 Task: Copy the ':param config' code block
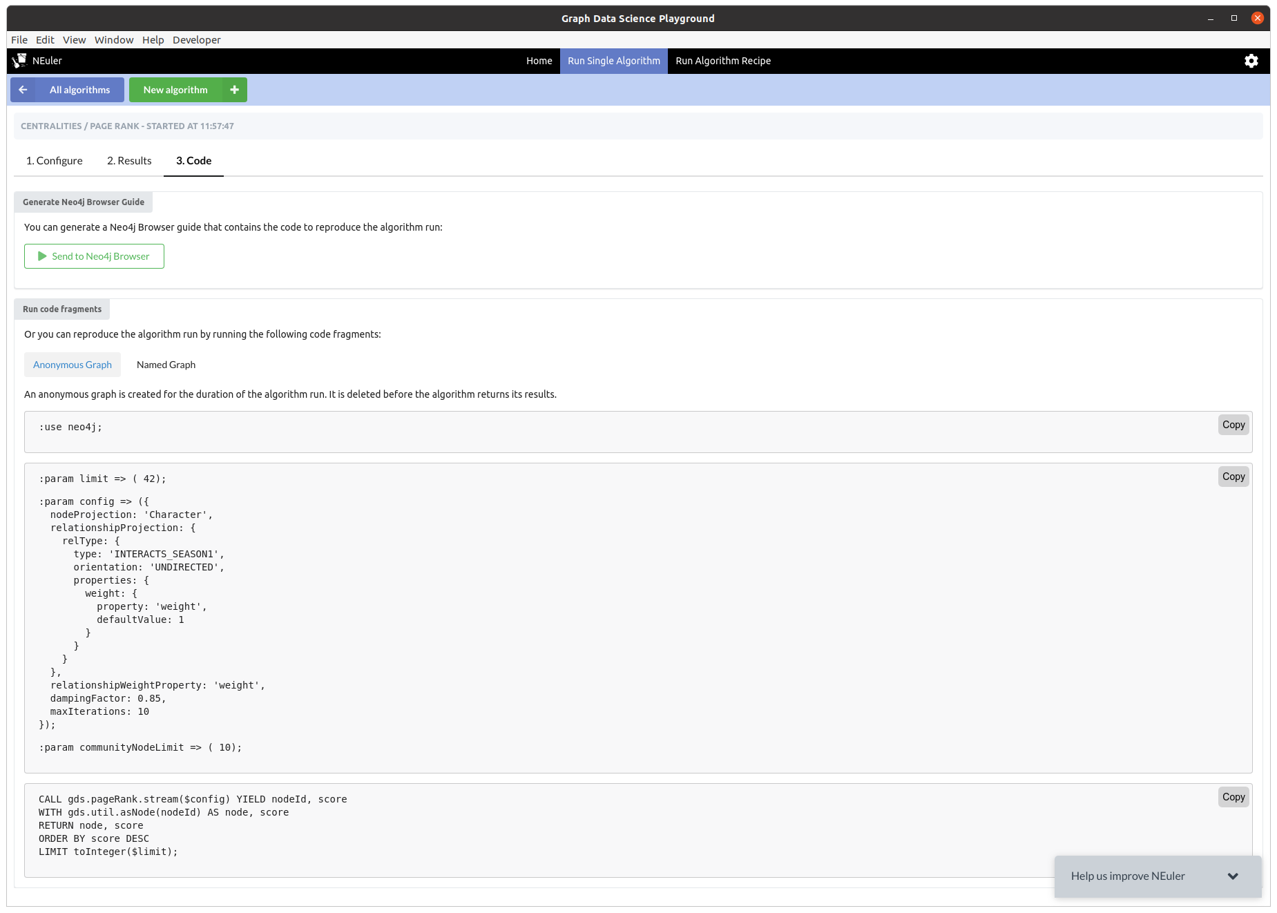click(1233, 477)
